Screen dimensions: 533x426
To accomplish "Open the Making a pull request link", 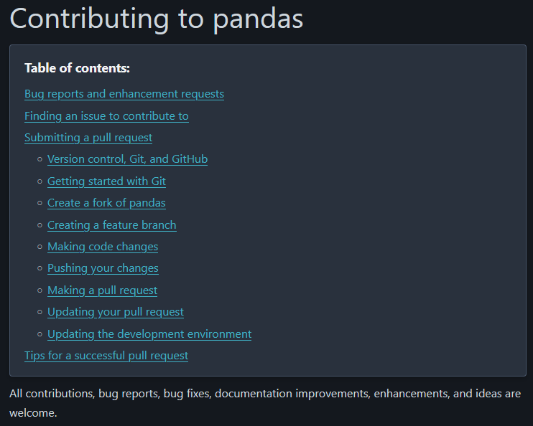I will coord(102,290).
